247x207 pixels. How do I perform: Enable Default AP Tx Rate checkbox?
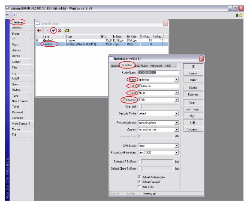click(x=139, y=162)
